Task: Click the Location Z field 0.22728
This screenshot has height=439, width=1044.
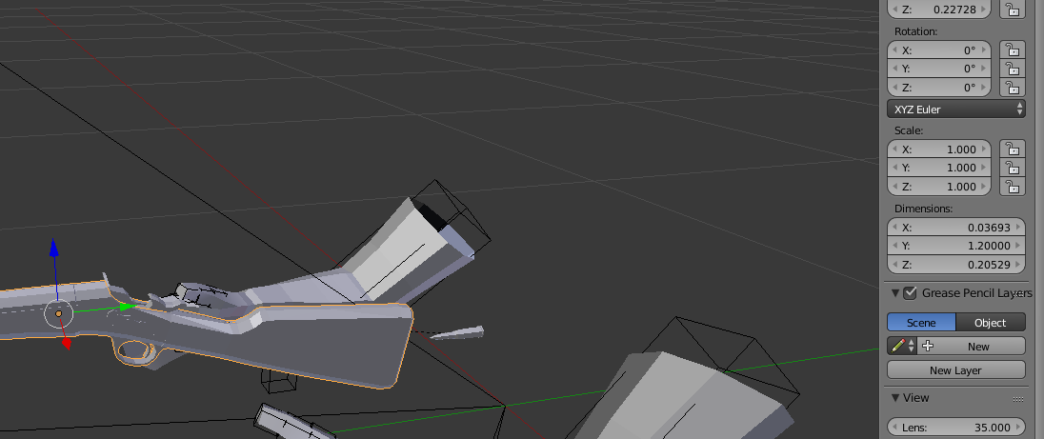Action: [939, 10]
